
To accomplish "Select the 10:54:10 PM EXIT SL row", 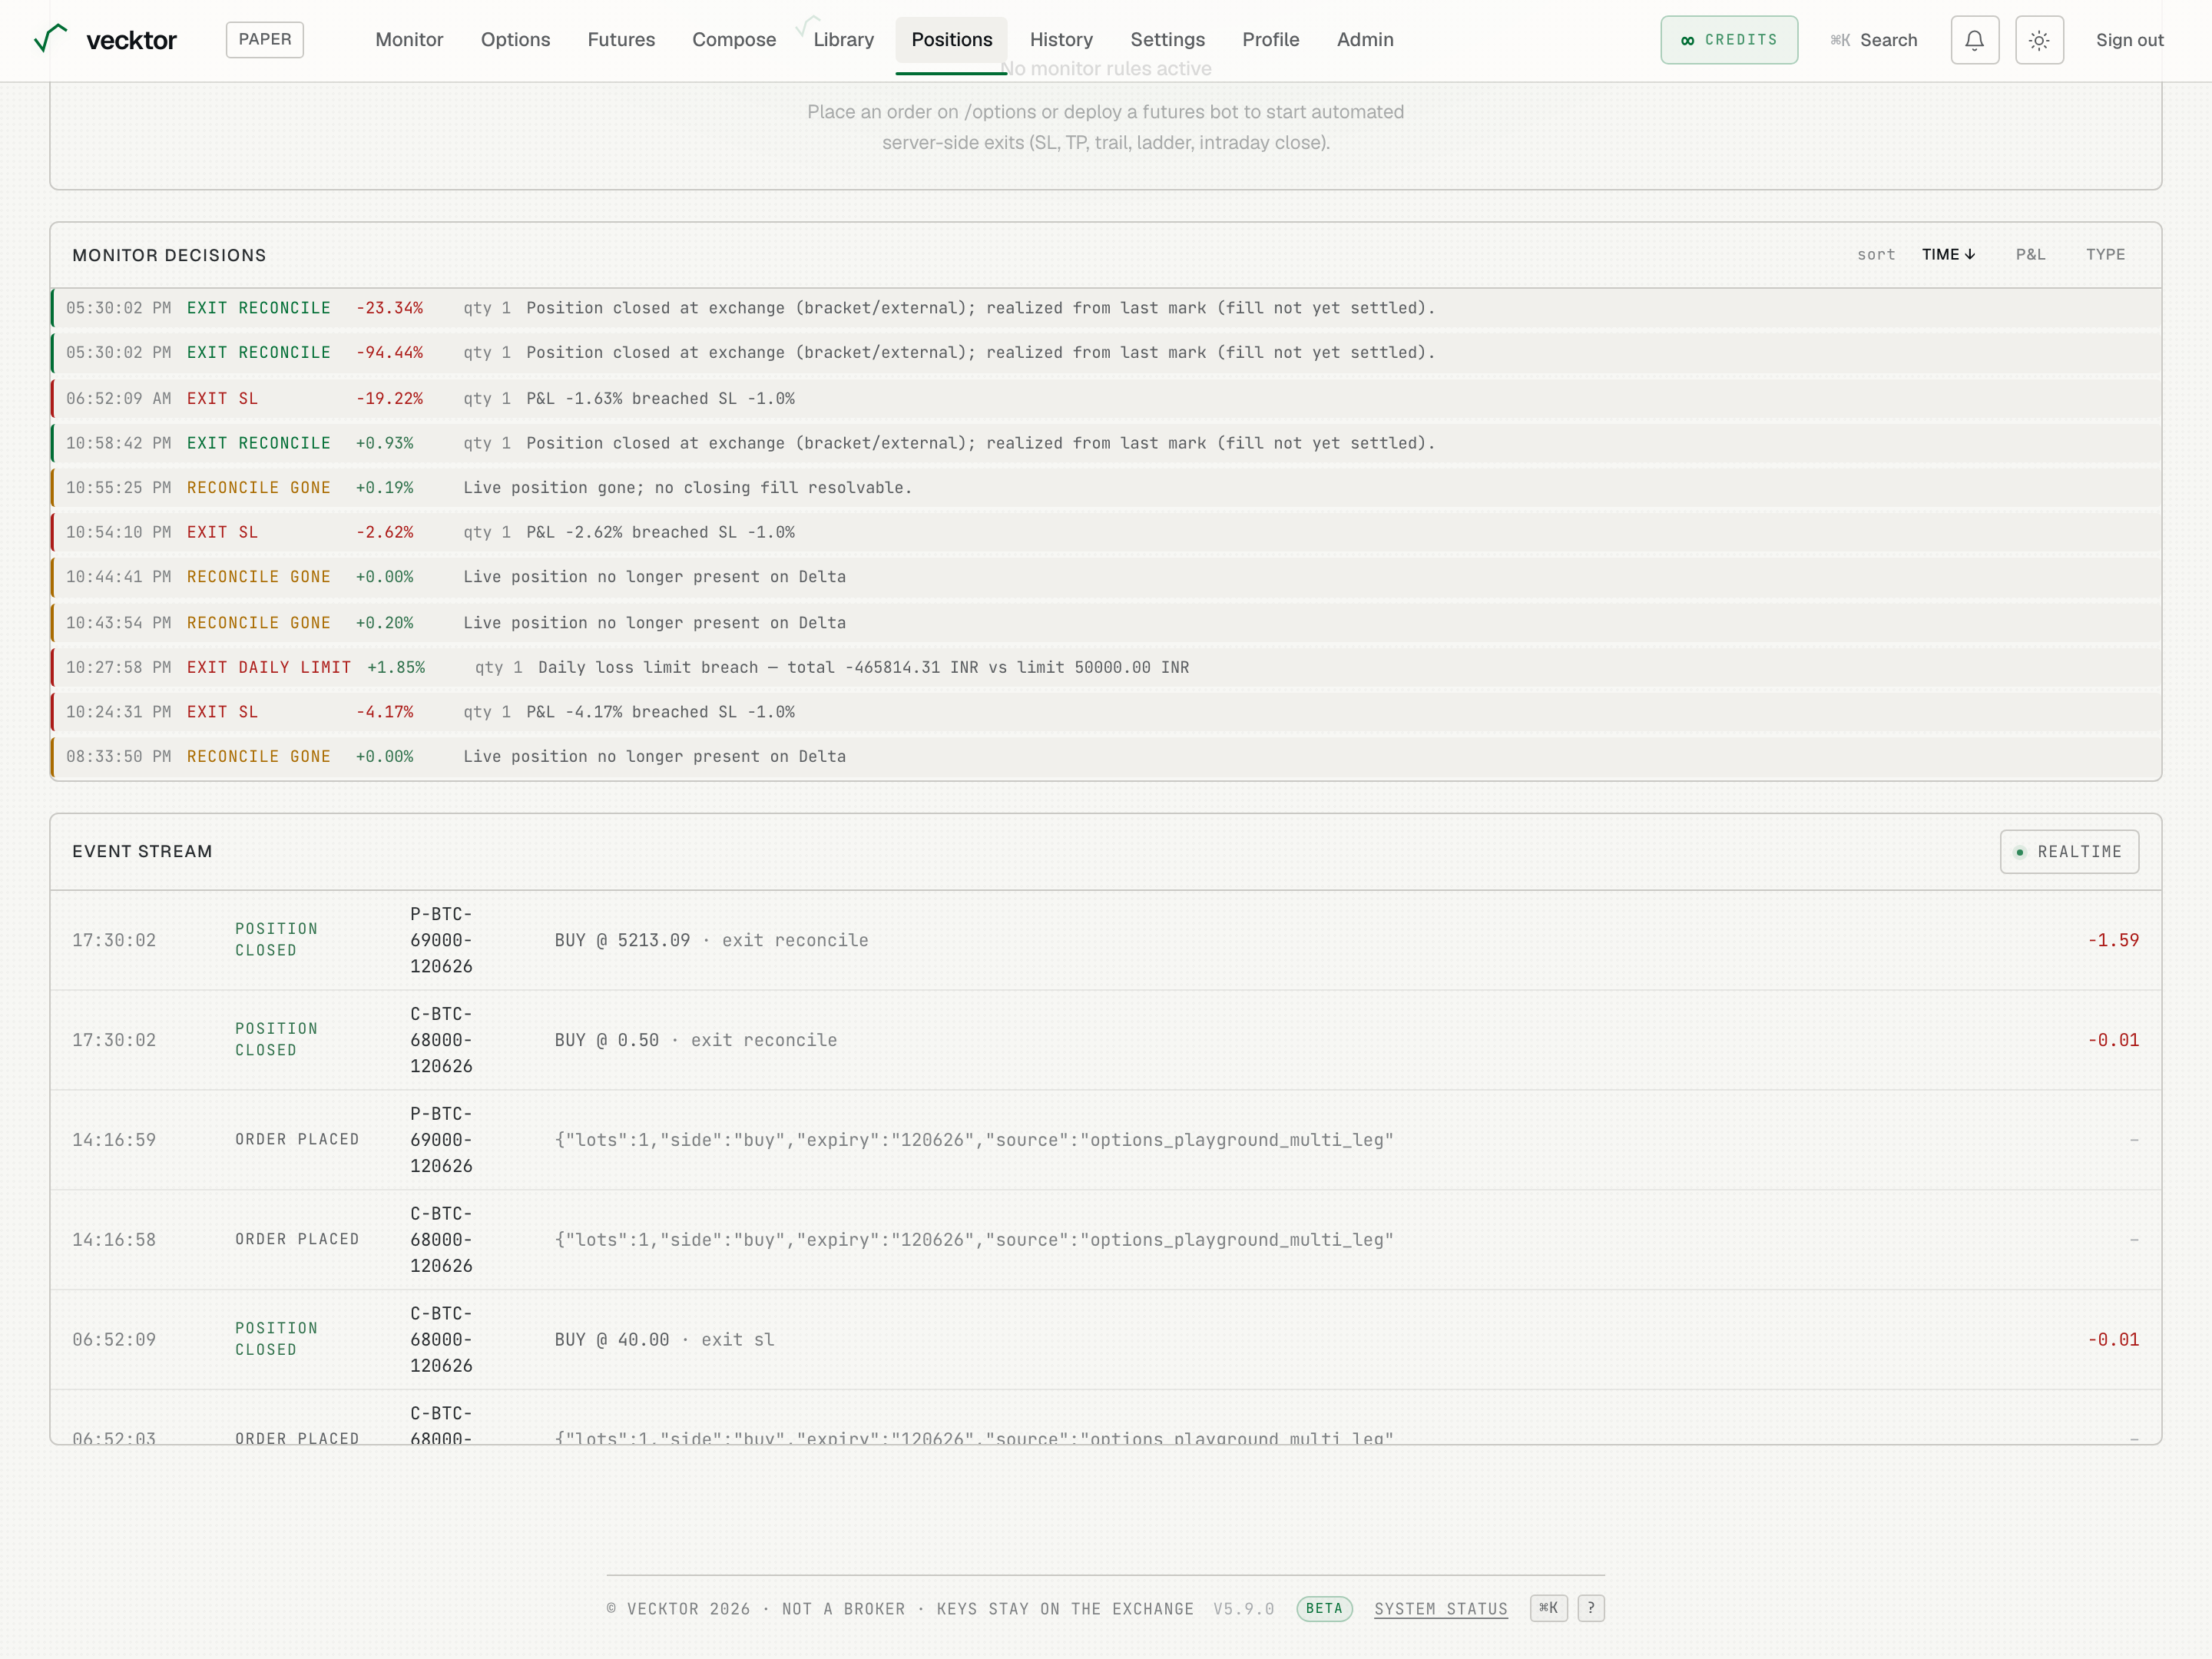I will 1106,532.
